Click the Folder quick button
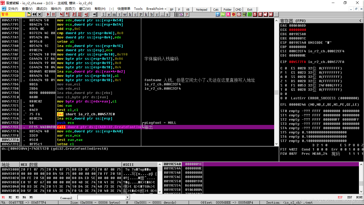This screenshot has width=364, height=205. click(228, 10)
